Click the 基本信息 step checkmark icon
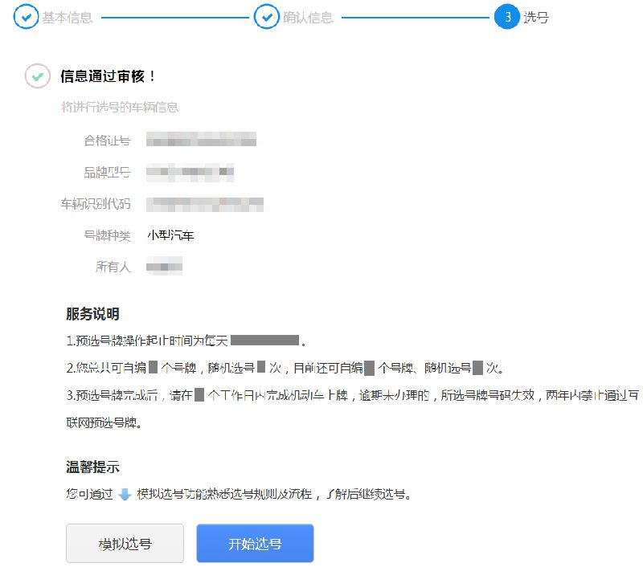 27,17
